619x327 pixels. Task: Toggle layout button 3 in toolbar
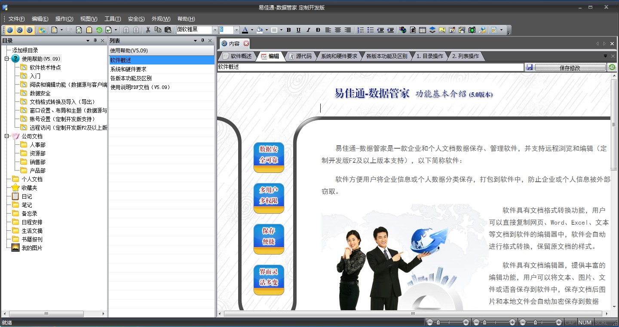[29, 30]
